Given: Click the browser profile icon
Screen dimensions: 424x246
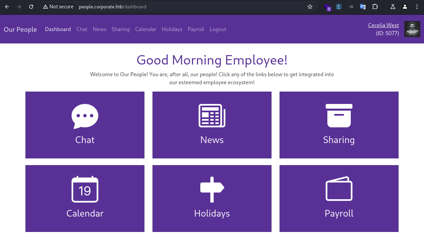Looking at the screenshot, I should click(x=405, y=7).
